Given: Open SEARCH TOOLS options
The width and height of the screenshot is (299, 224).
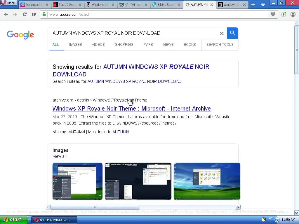Looking at the screenshot, I should pos(220,45).
